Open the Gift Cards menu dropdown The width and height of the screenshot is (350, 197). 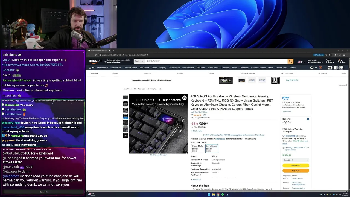click(x=201, y=68)
